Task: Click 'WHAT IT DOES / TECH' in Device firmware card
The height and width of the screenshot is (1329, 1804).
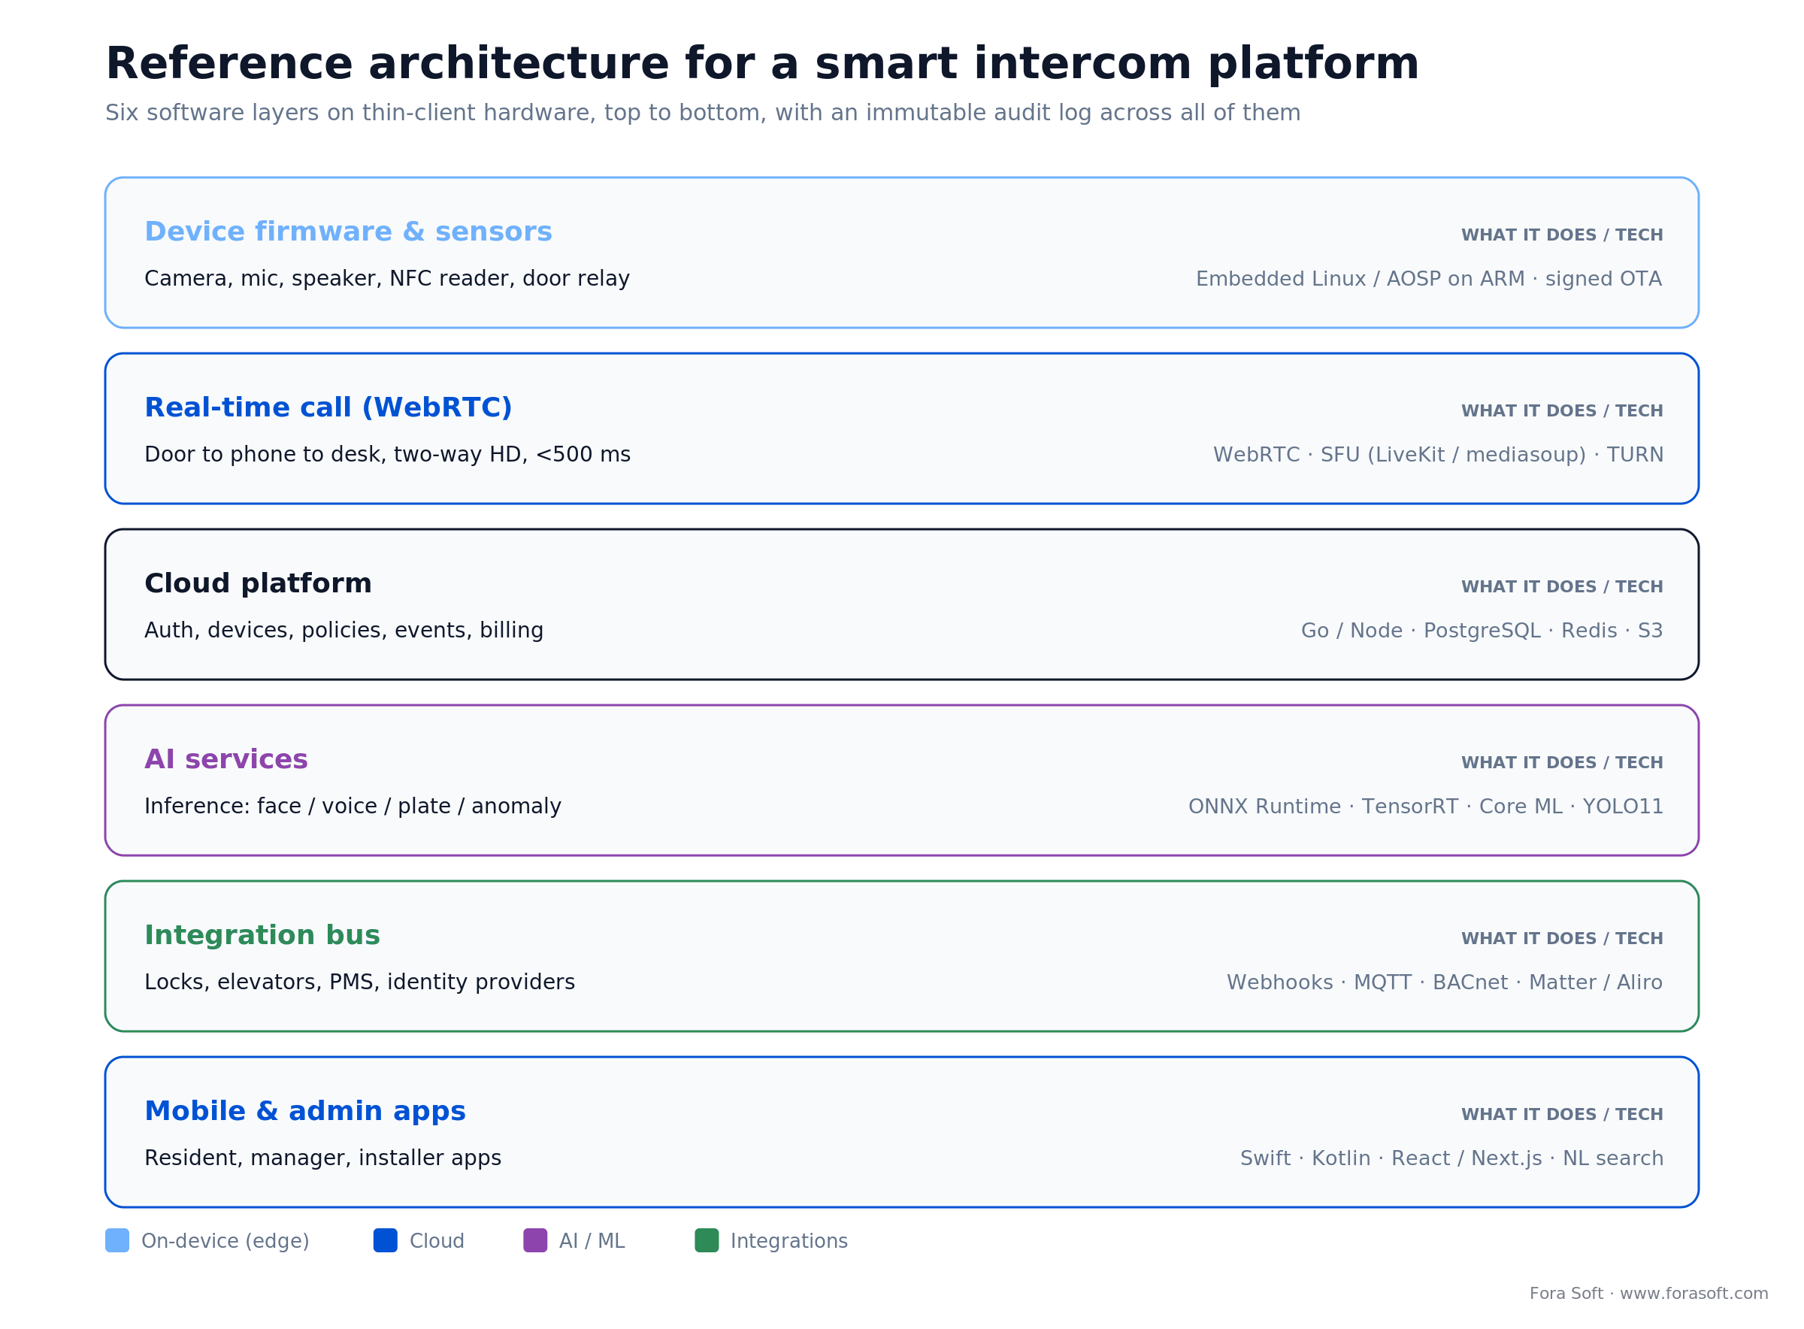Action: [x=1562, y=235]
